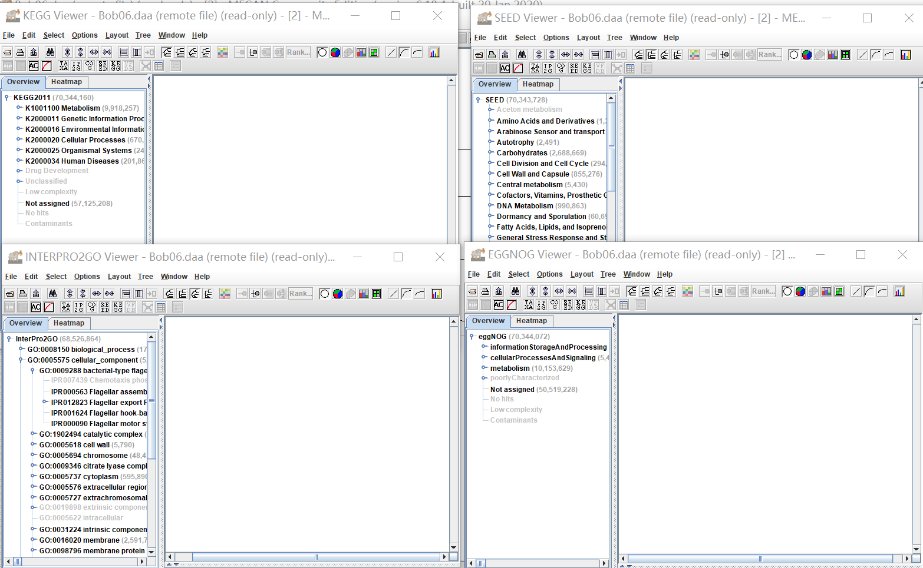This screenshot has width=923, height=568.
Task: Click the Open file icon in EGGNOG Viewer
Action: [473, 291]
